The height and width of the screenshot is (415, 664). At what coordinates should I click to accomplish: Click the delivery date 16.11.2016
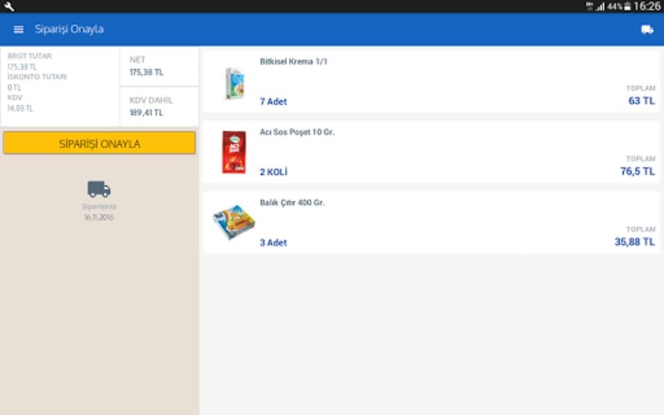(x=99, y=217)
